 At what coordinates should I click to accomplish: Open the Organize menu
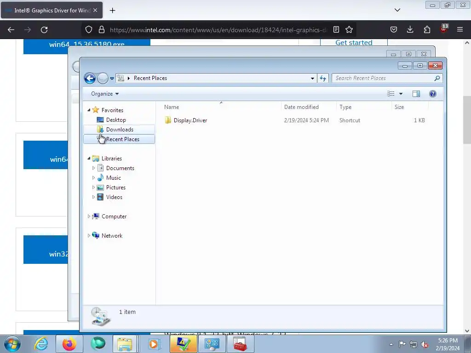click(x=105, y=94)
